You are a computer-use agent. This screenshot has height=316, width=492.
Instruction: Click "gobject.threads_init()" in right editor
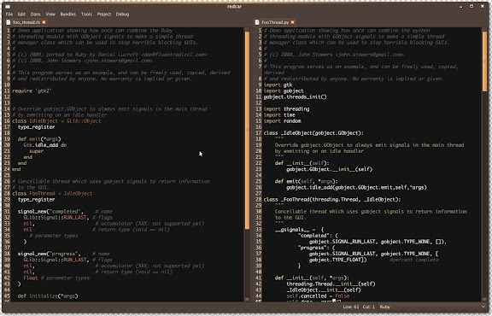point(295,97)
